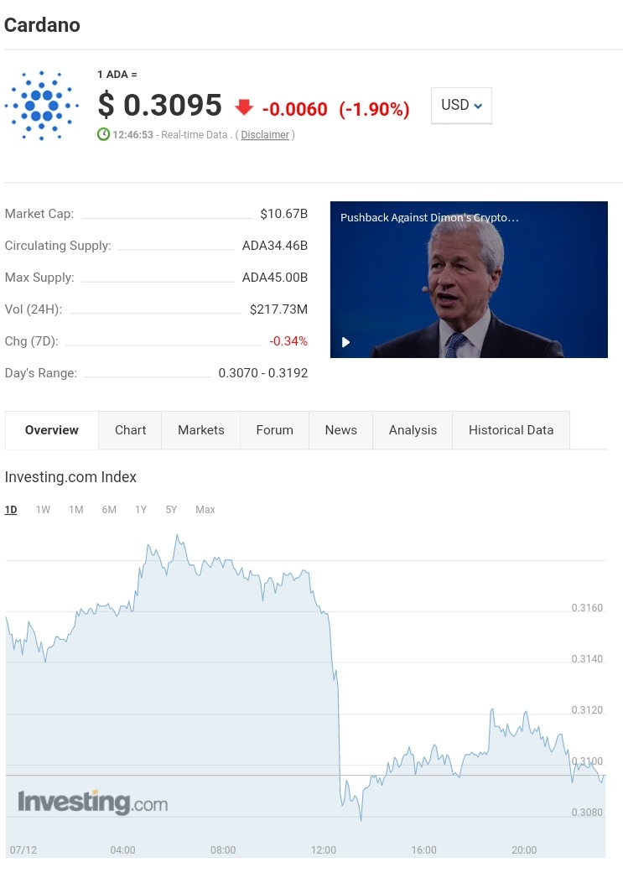Open the Disclaimer link
Viewport: 623px width, 883px height.
265,135
